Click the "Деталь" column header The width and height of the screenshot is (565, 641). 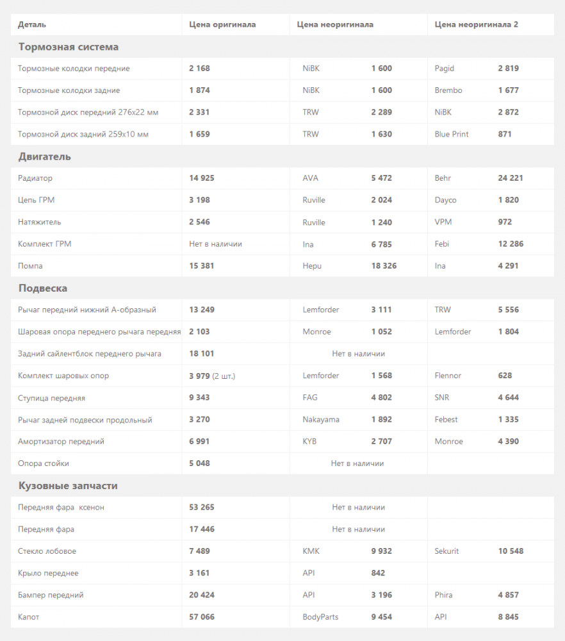click(32, 25)
